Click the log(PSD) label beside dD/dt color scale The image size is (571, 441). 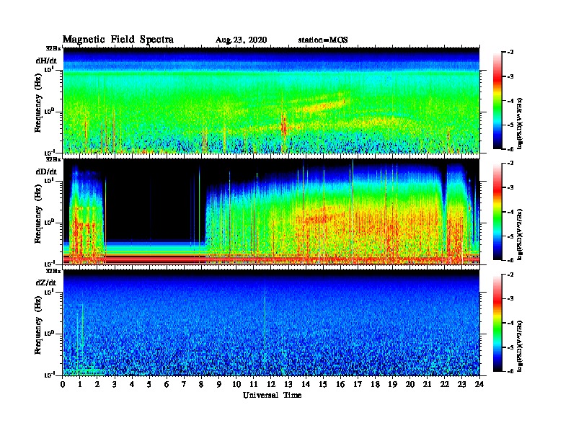(x=520, y=234)
